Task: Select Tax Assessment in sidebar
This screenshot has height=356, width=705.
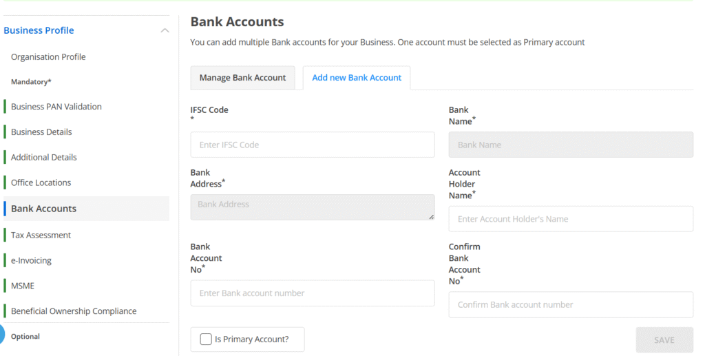Action: [41, 235]
